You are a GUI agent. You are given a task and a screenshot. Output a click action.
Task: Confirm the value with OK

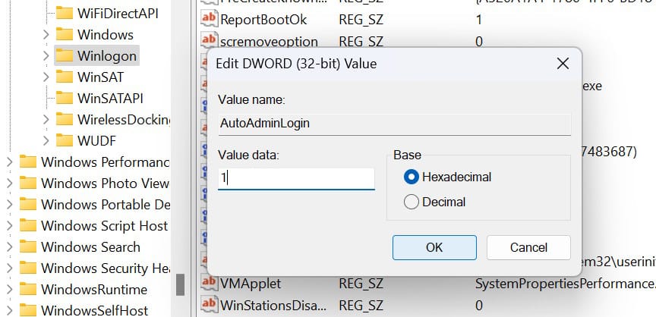434,247
